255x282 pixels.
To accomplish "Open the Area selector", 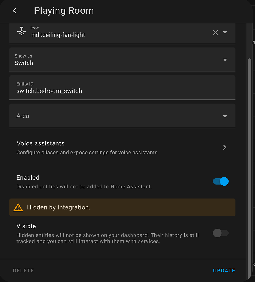I will pyautogui.click(x=122, y=116).
